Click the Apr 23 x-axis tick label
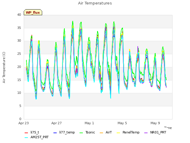This screenshot has width=190, height=143. pyautogui.click(x=23, y=123)
